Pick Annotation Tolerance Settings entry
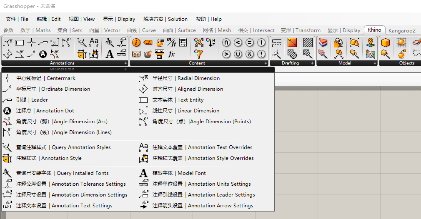 (64, 184)
